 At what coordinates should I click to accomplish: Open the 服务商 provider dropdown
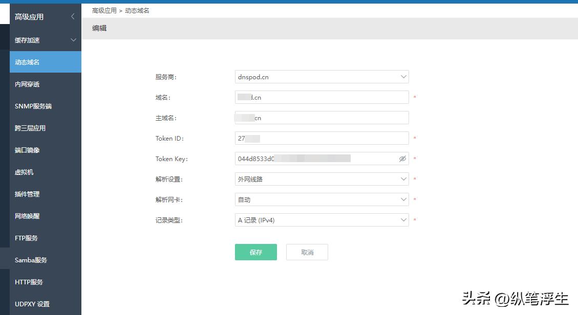point(322,76)
